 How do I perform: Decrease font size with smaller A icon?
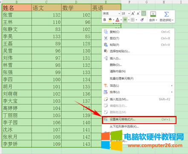coord(138,14)
